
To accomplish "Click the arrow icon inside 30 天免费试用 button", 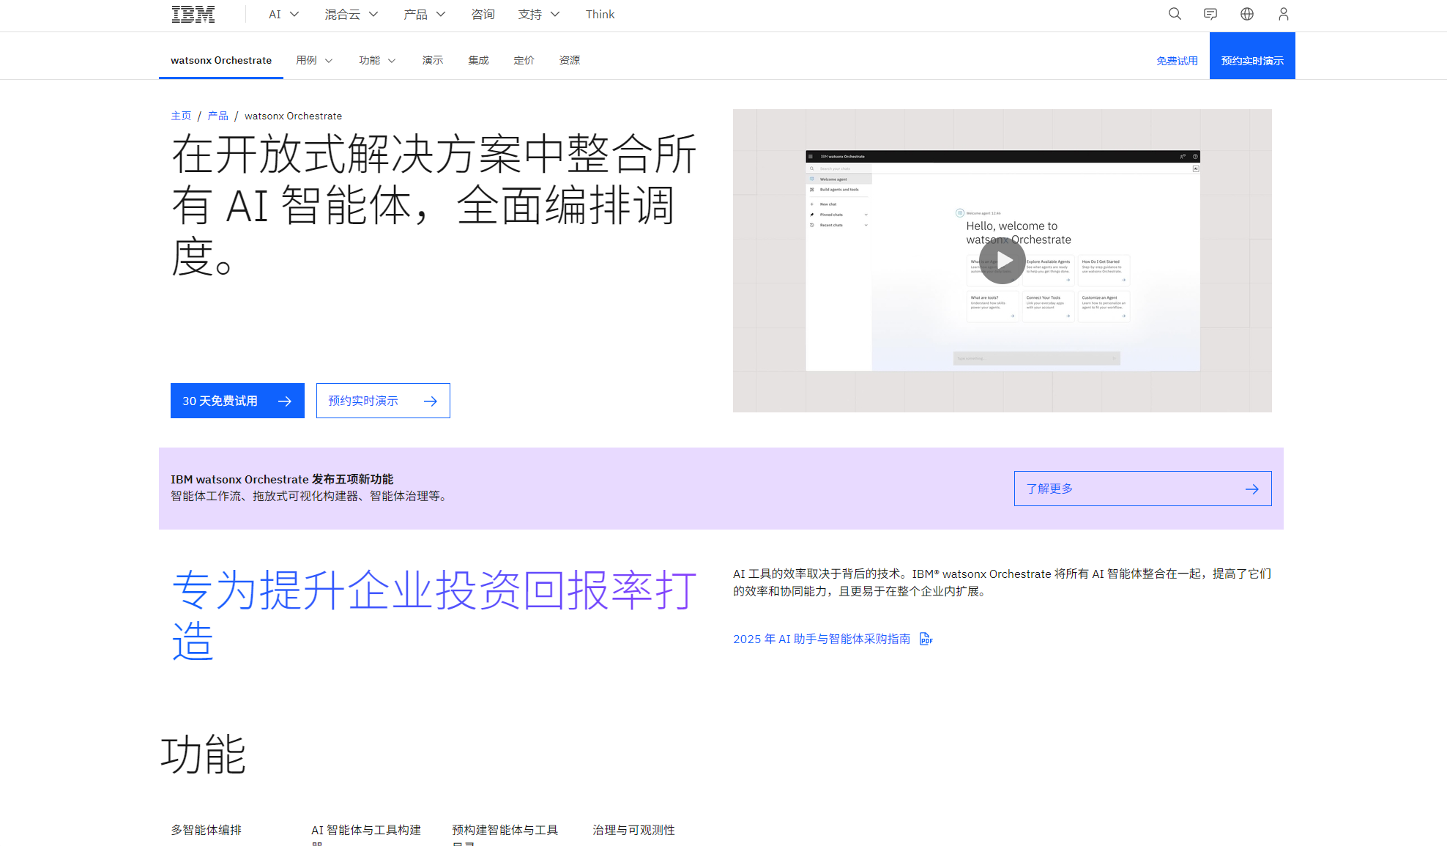I will (x=286, y=401).
